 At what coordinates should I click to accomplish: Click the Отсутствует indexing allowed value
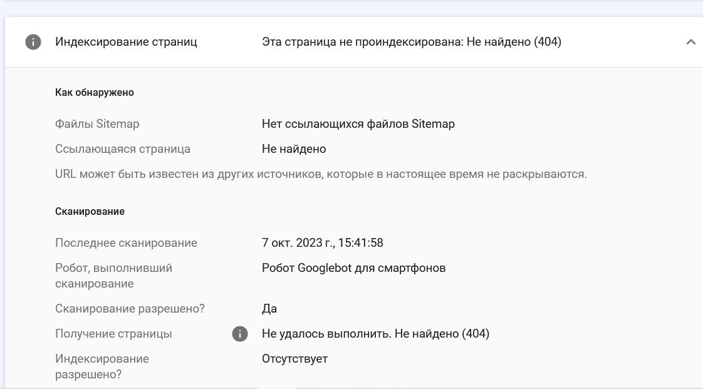(x=294, y=359)
